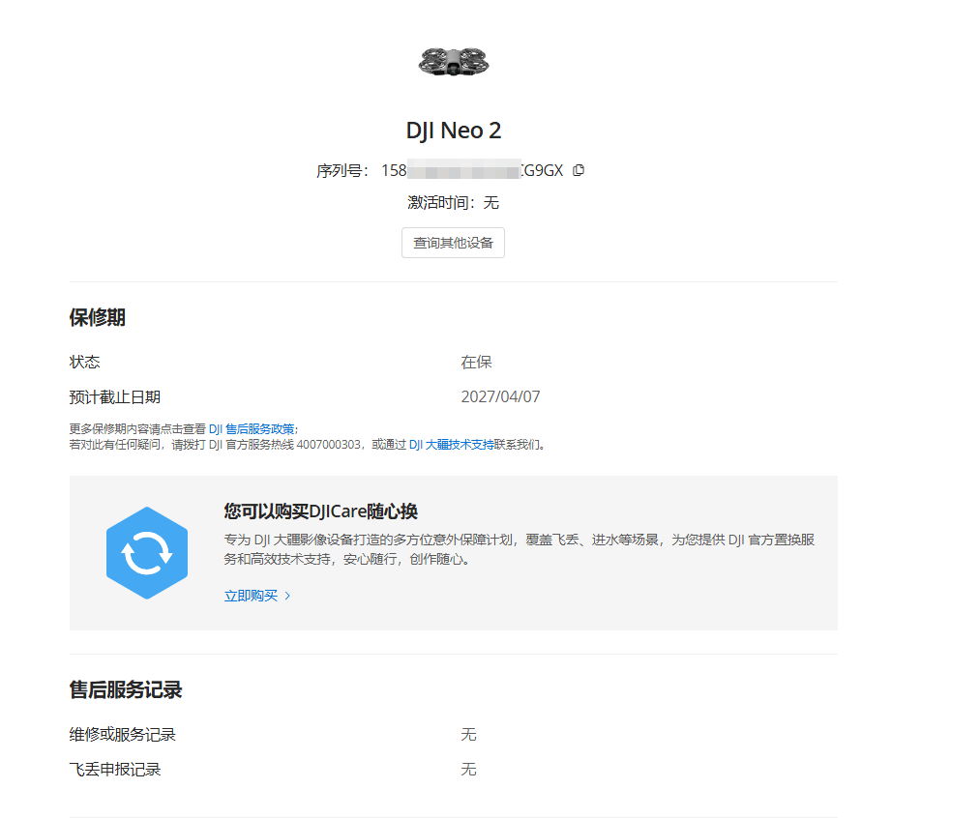Click the 无 value for 维修或服务记录
This screenshot has height=818, width=980.
coord(469,734)
